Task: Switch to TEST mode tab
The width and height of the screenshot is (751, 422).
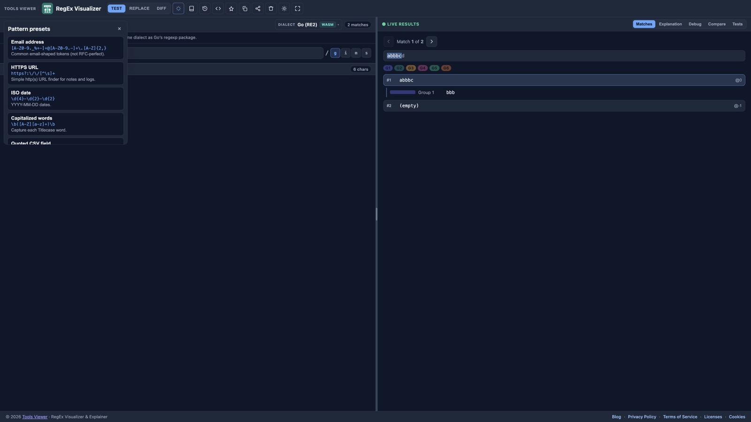Action: click(x=116, y=8)
